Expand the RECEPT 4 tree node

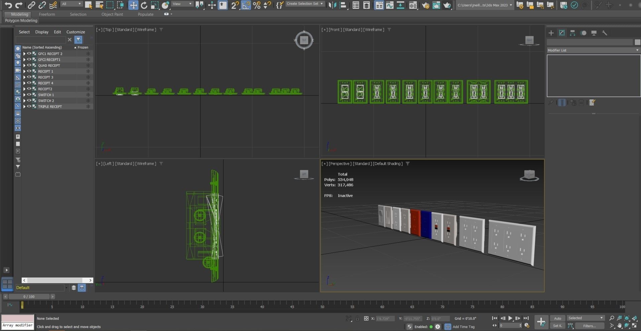pyautogui.click(x=24, y=83)
